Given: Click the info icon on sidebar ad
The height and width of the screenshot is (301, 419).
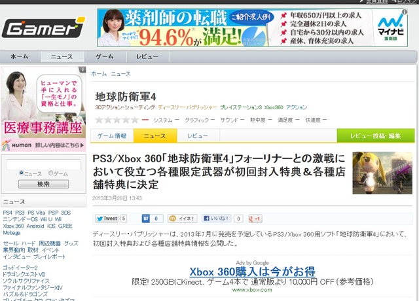Looking at the screenshot, I should (82, 69).
